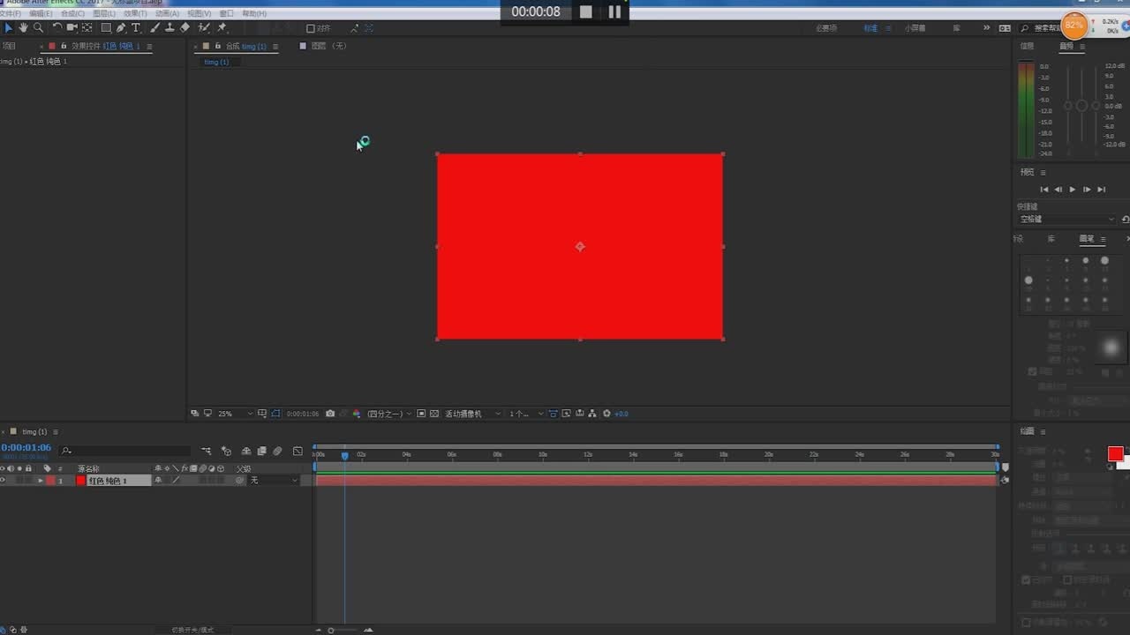Screen dimensions: 1130x635
Task: Open the parent dropdown for red solid layer
Action: [274, 481]
